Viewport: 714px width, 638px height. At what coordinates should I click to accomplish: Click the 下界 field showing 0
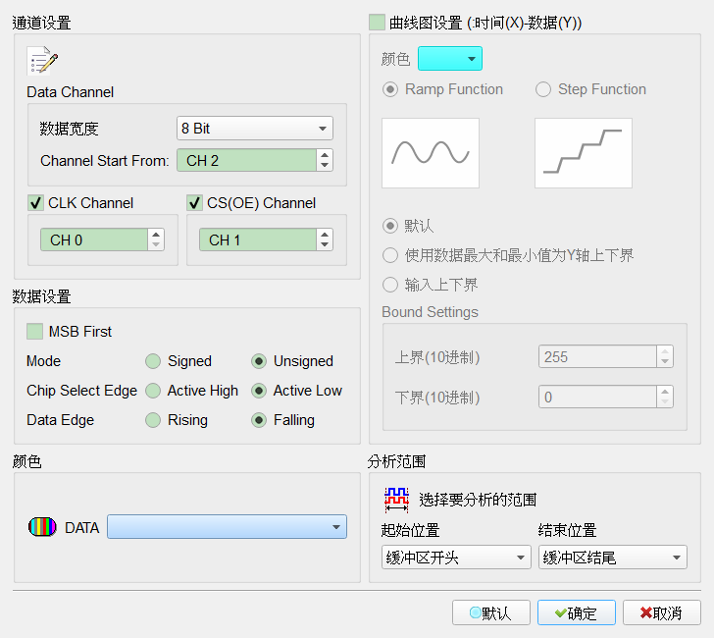(597, 397)
